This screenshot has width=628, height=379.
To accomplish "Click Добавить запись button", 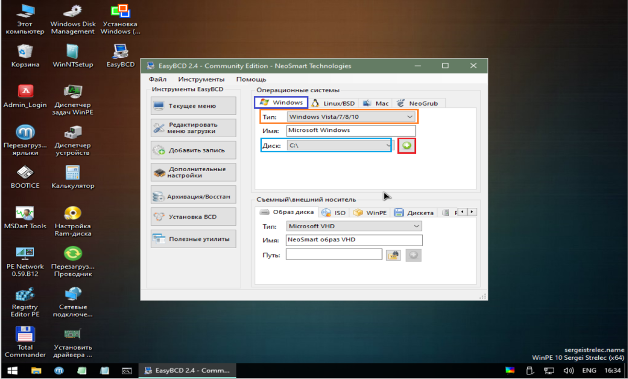I will (193, 150).
